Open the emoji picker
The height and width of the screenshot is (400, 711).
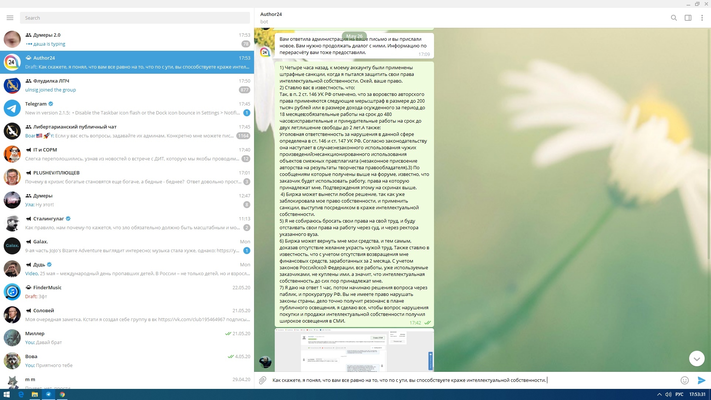pyautogui.click(x=684, y=380)
